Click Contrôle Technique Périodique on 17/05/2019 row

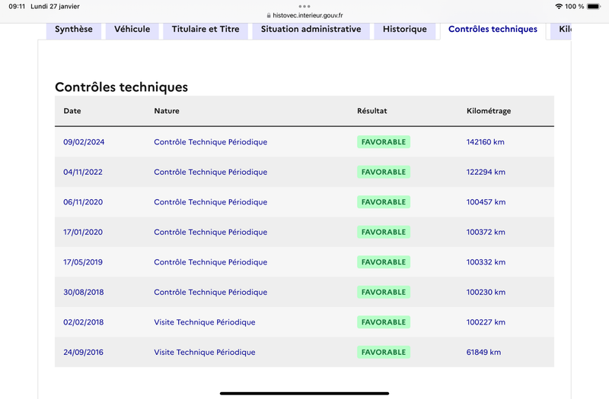[x=211, y=262]
